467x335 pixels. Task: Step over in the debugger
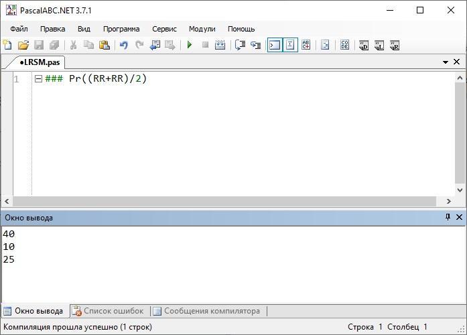240,45
